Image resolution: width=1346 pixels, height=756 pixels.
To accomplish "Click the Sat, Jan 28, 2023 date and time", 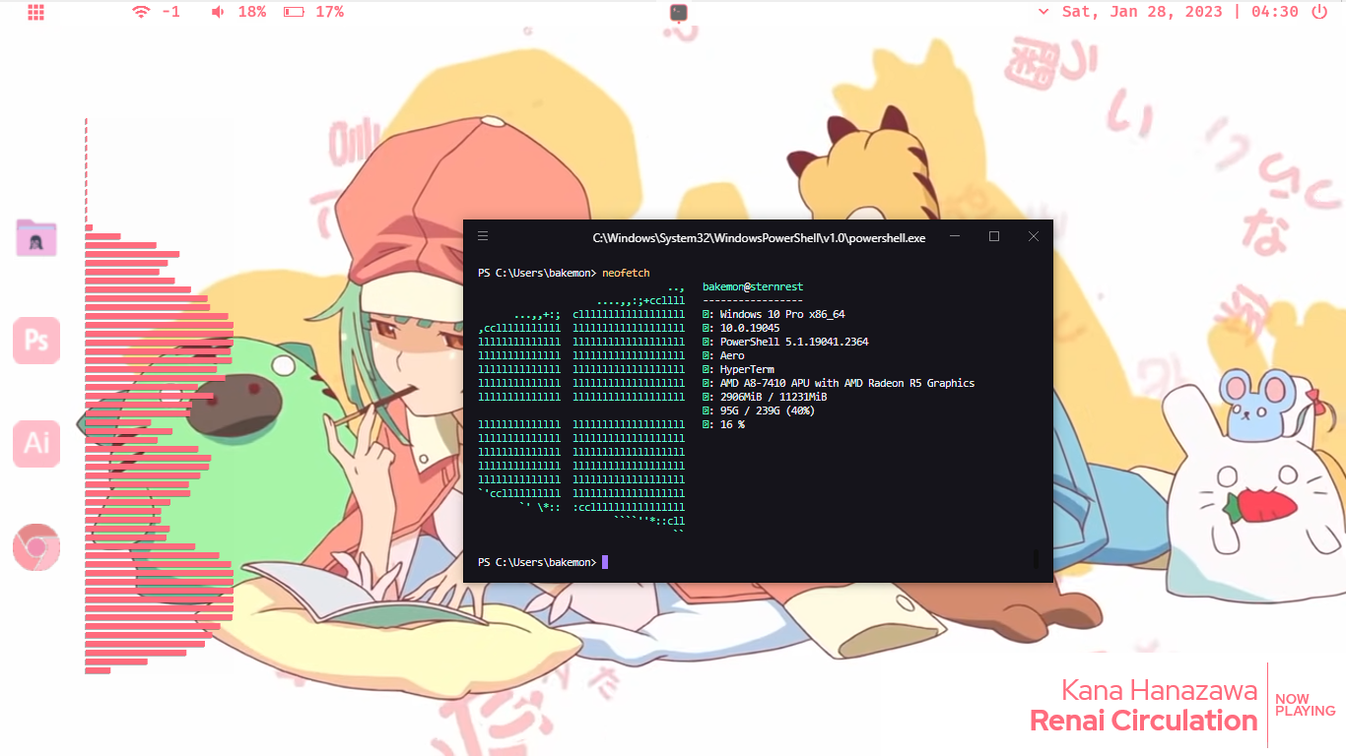I will pyautogui.click(x=1180, y=12).
